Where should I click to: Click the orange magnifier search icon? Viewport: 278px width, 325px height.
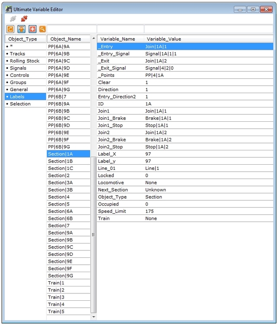(42, 29)
